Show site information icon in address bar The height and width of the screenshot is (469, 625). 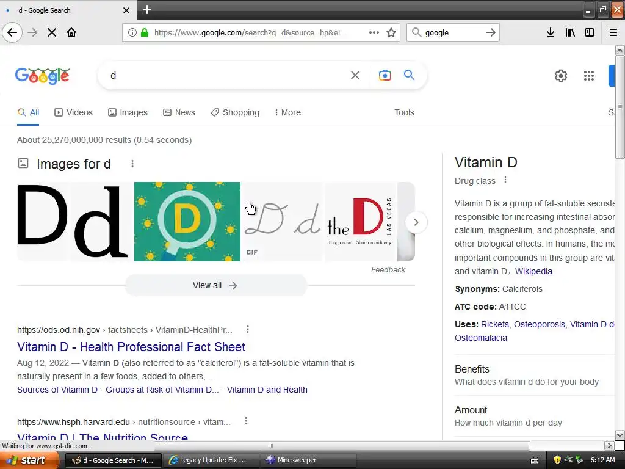(132, 32)
